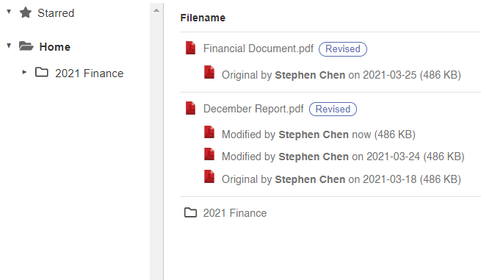
Task: Click PDF icon of 2021-03-18 original version
Action: [x=209, y=176]
